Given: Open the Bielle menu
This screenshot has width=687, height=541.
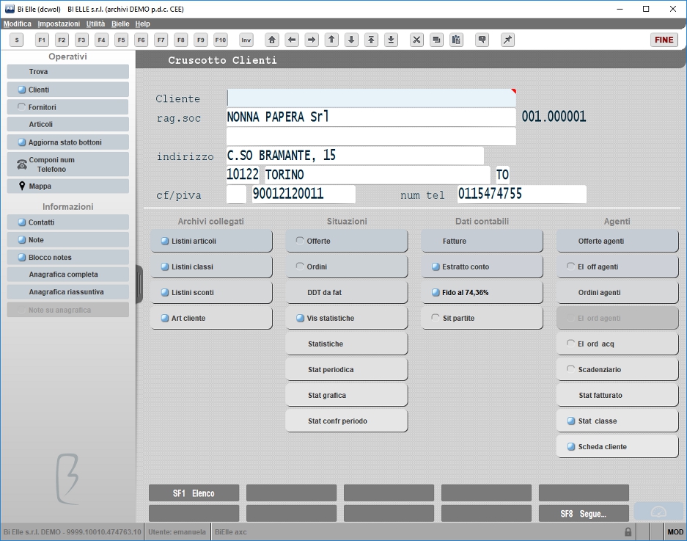Looking at the screenshot, I should click(x=120, y=23).
